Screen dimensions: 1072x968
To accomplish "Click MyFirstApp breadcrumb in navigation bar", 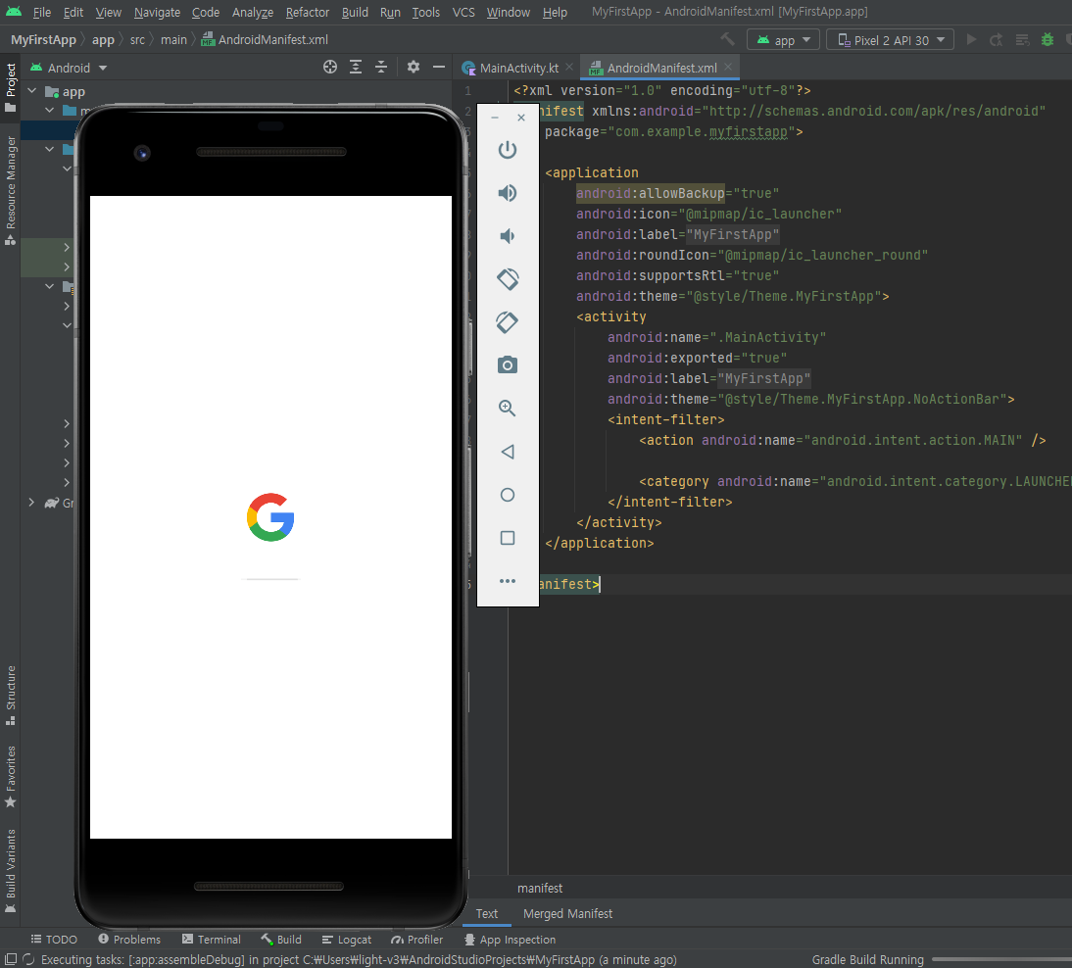I will point(43,39).
